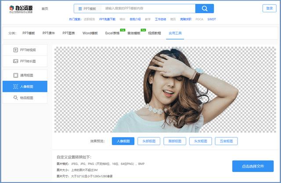Screen dimensions: 281x183
Task: Open the 视频教程 category tab
Action: [155, 33]
